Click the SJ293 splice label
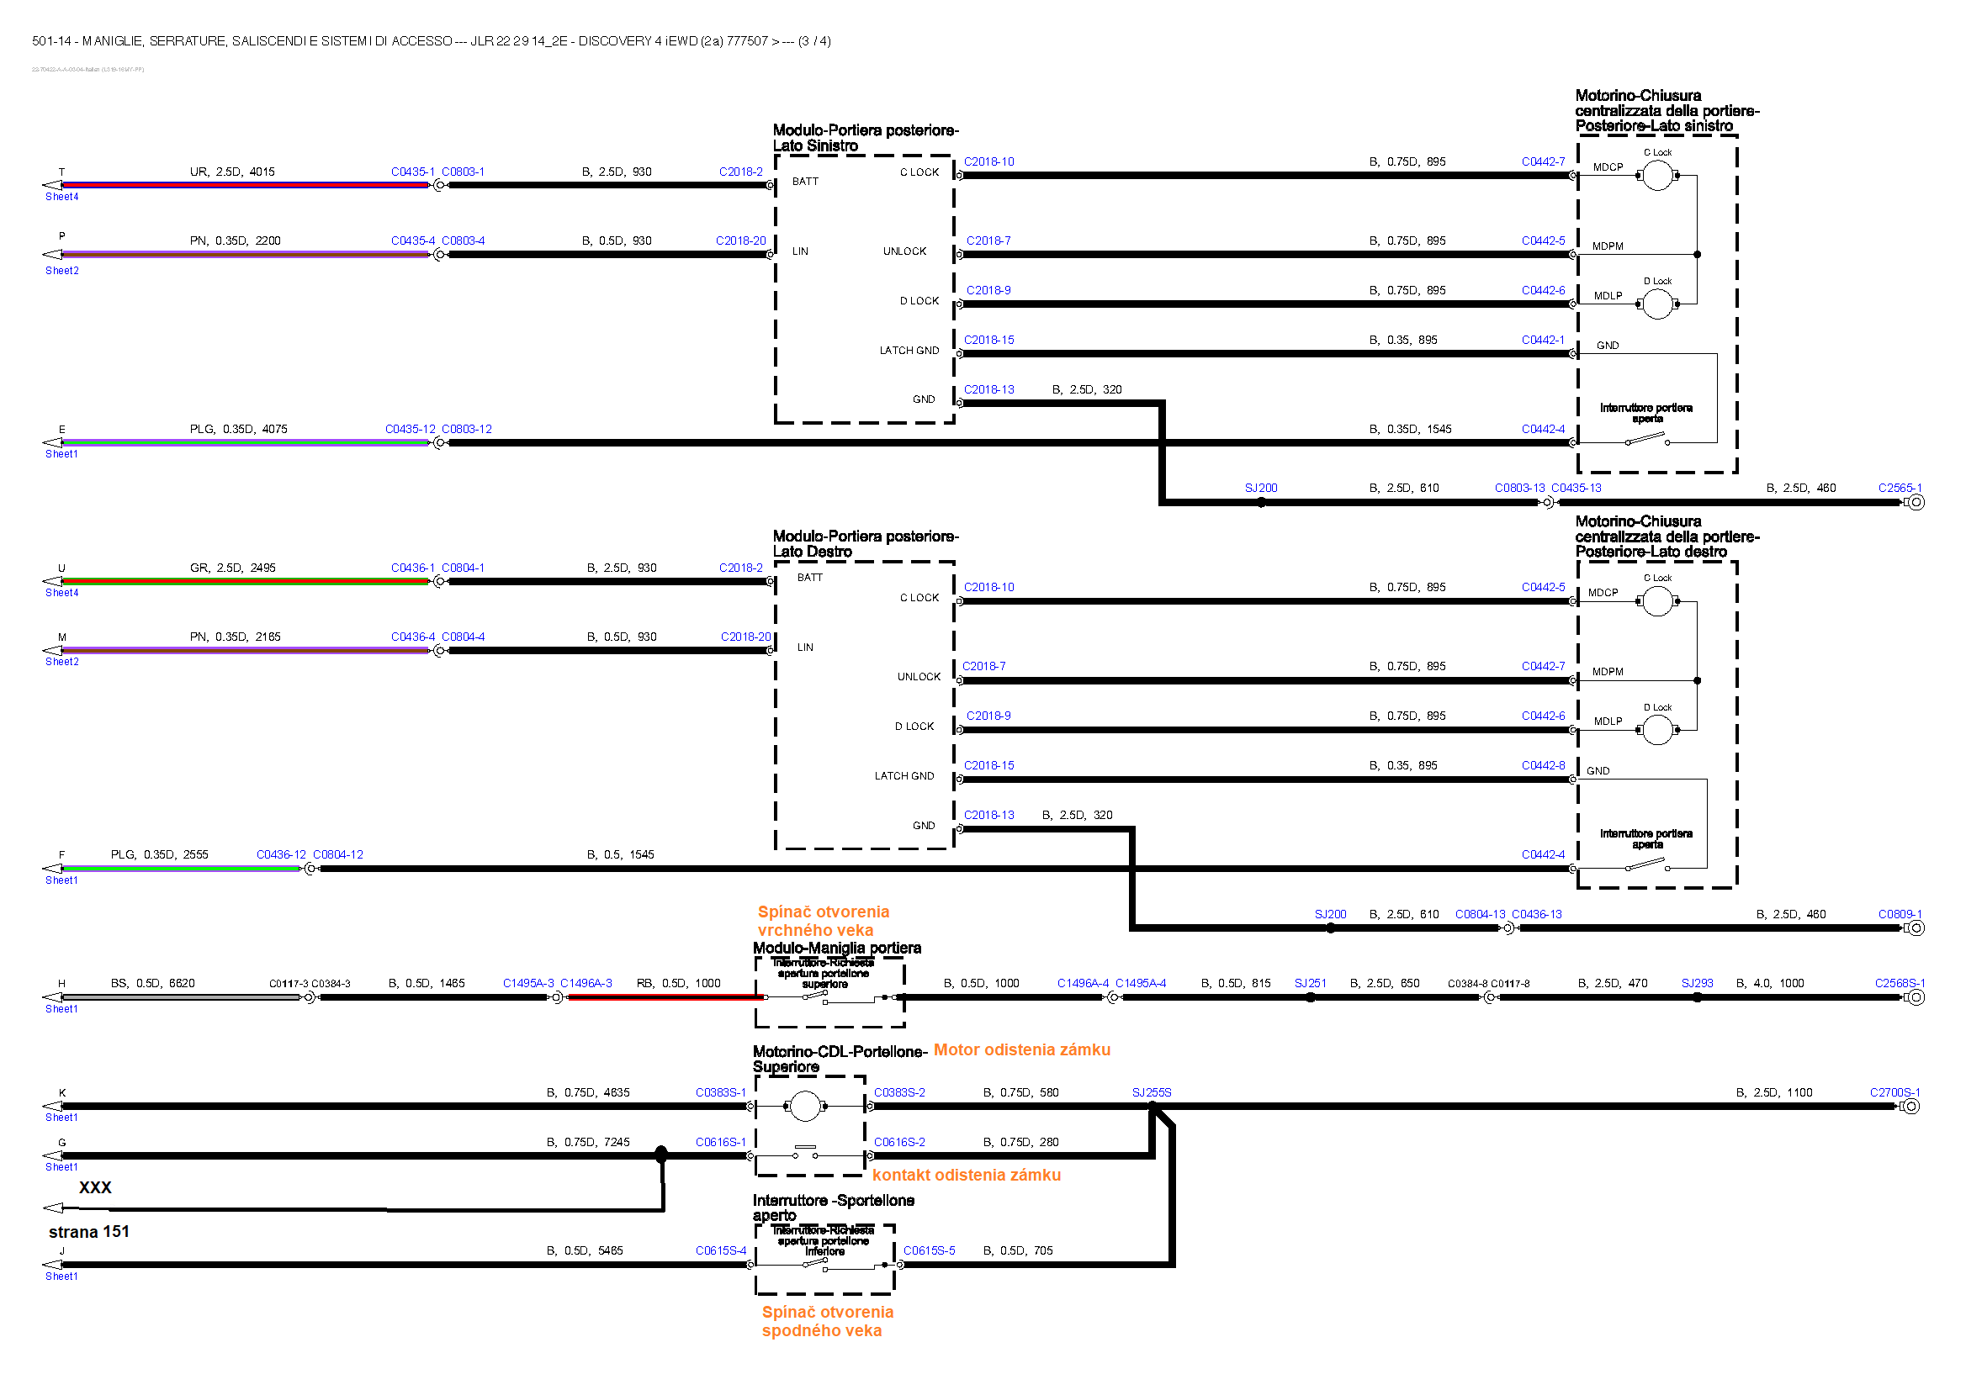Image resolution: width=1966 pixels, height=1390 pixels. tap(1696, 982)
